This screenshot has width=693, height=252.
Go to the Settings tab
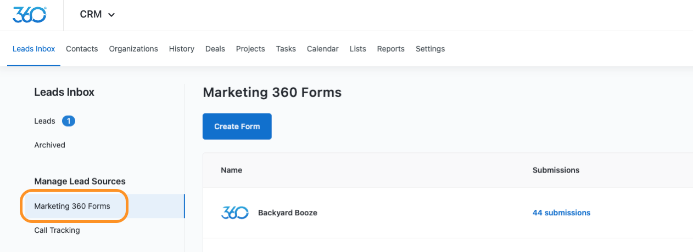click(430, 49)
